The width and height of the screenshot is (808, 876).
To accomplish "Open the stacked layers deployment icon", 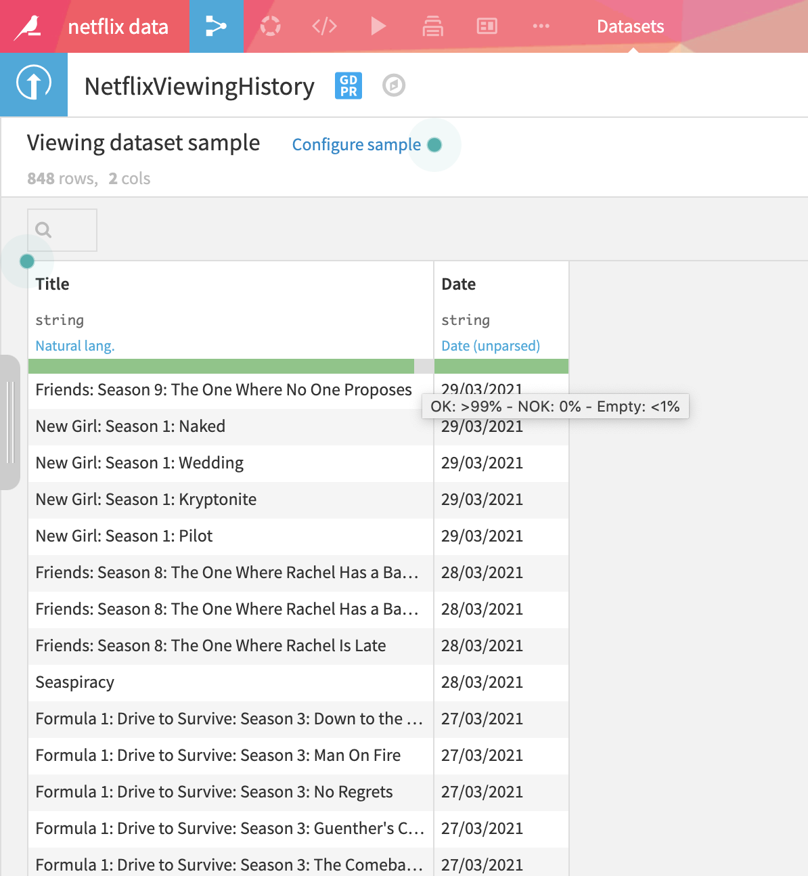I will tap(433, 26).
